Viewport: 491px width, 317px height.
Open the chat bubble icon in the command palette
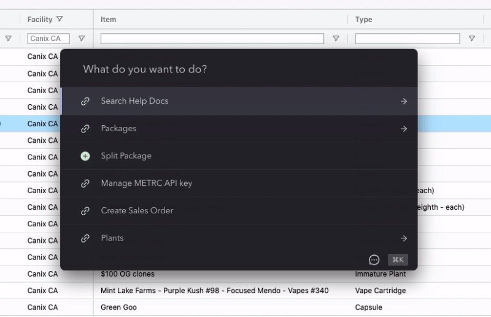click(x=374, y=260)
